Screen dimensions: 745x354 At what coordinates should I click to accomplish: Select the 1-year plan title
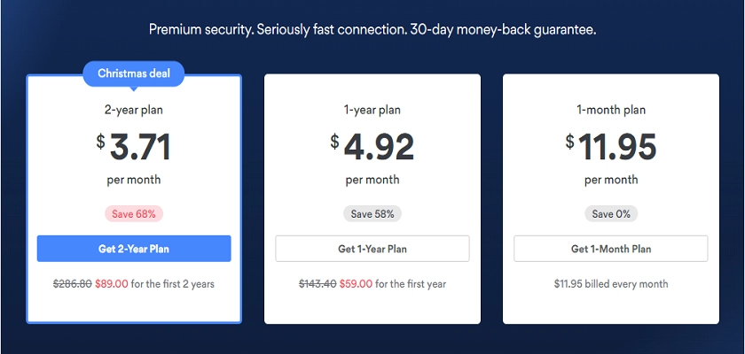pos(372,110)
